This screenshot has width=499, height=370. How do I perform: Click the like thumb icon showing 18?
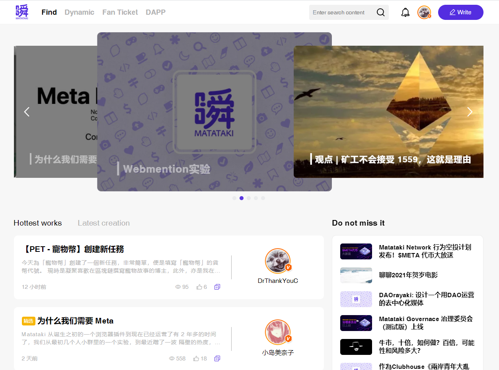click(x=196, y=358)
